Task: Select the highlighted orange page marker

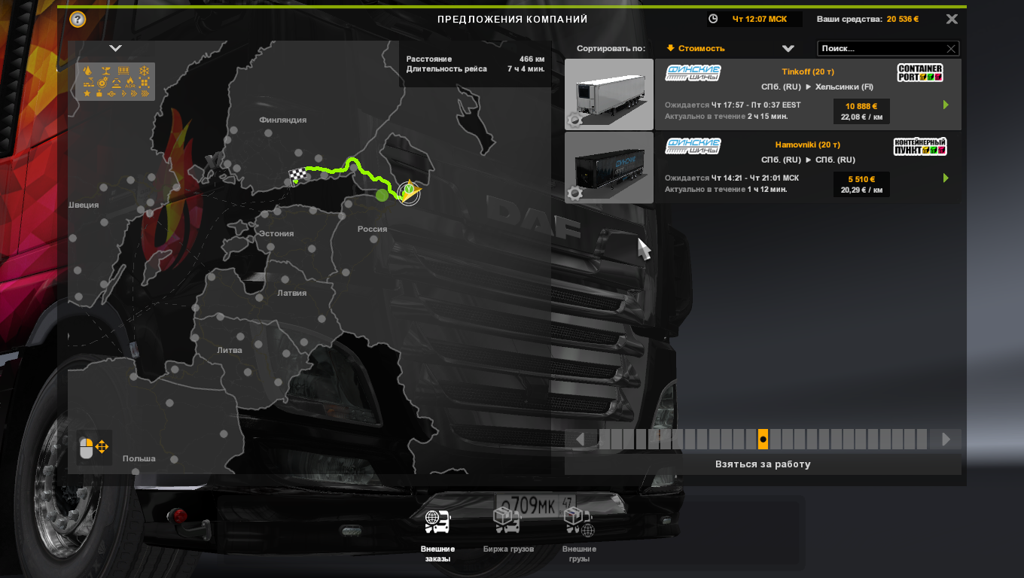Action: tap(763, 439)
